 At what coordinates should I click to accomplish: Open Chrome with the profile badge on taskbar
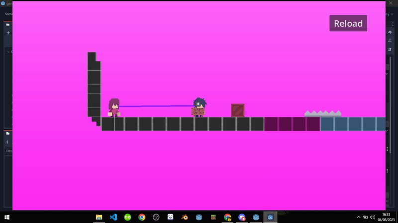tap(228, 217)
